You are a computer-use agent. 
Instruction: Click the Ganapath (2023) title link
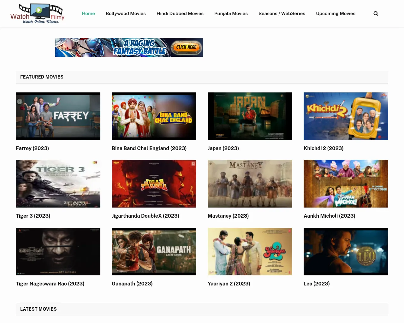tap(132, 284)
